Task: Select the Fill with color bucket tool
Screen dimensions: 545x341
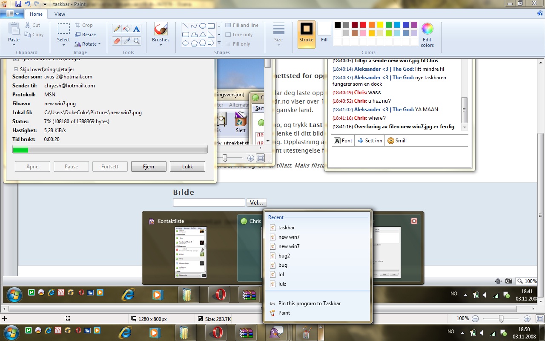Action: [126, 29]
